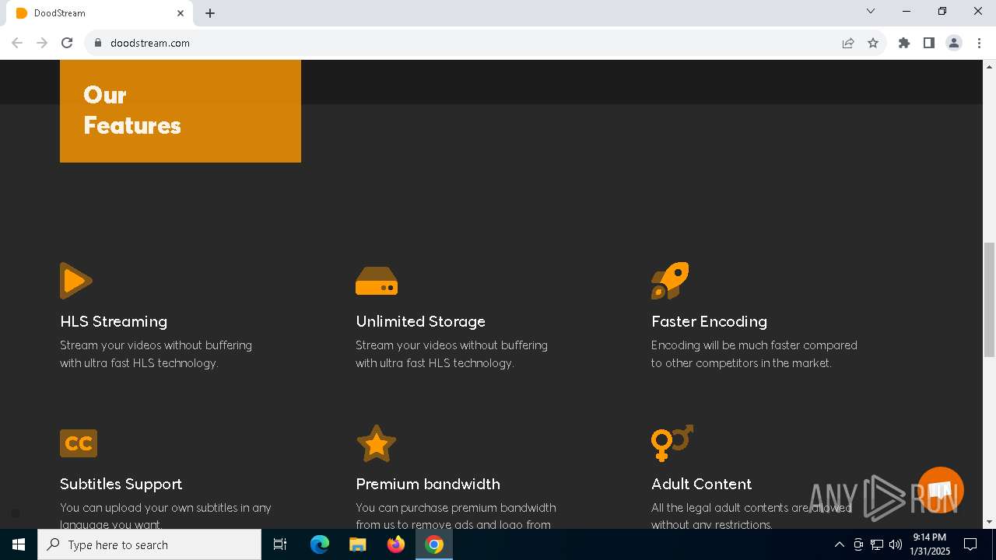
Task: Go back using the browser back arrow
Action: pos(17,43)
